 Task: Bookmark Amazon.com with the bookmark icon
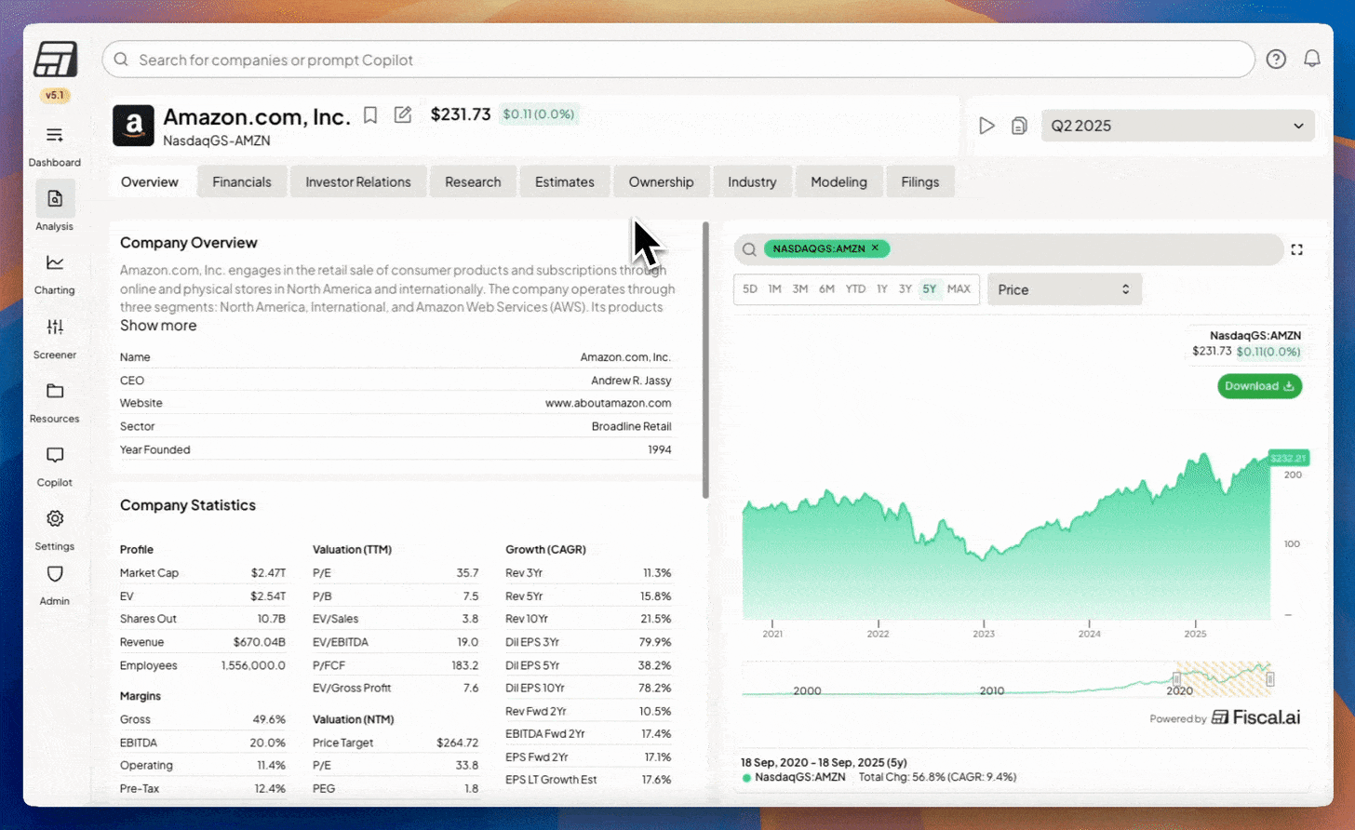pos(370,114)
